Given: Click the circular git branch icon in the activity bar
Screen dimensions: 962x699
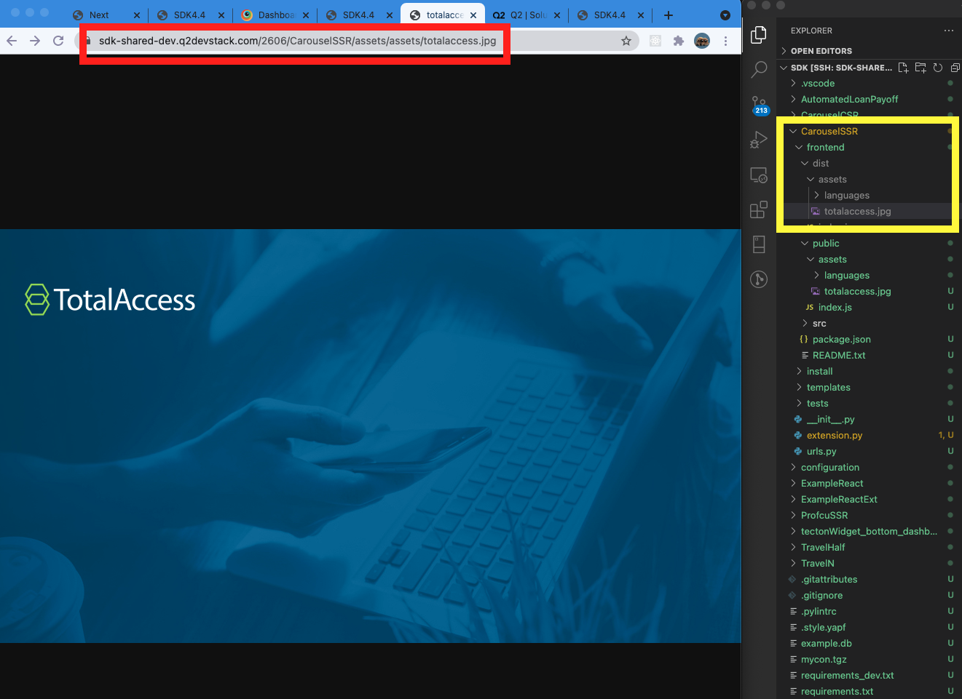Looking at the screenshot, I should (759, 279).
